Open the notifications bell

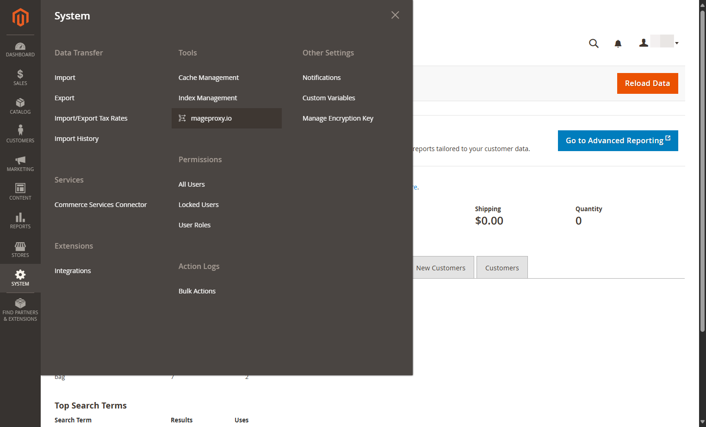click(x=618, y=43)
